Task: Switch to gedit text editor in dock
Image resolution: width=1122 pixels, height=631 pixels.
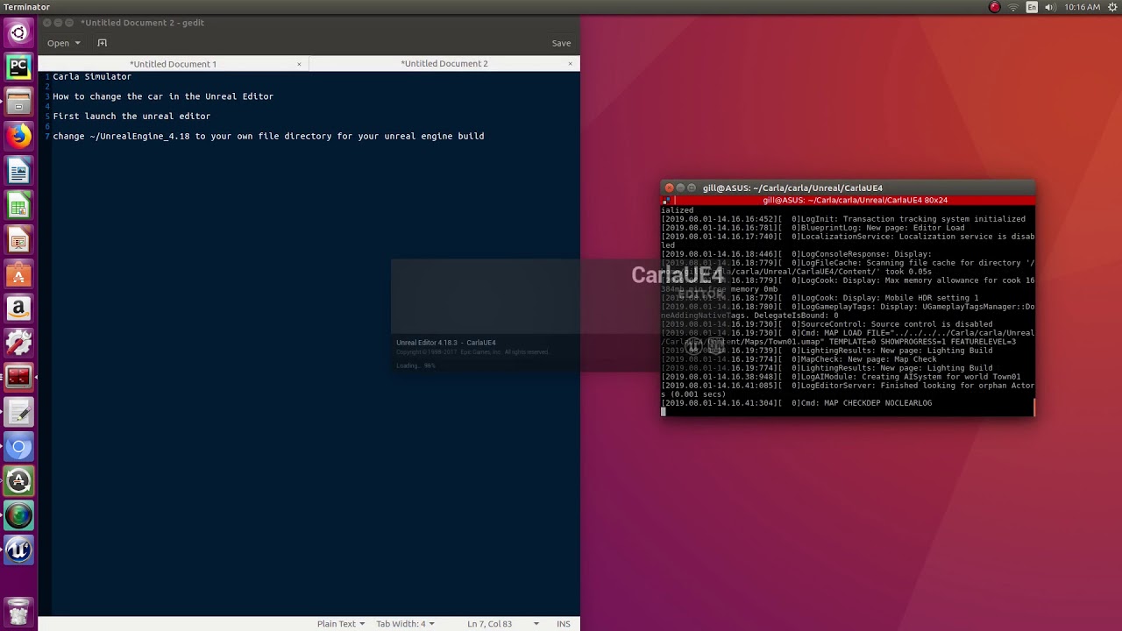Action: [18, 412]
